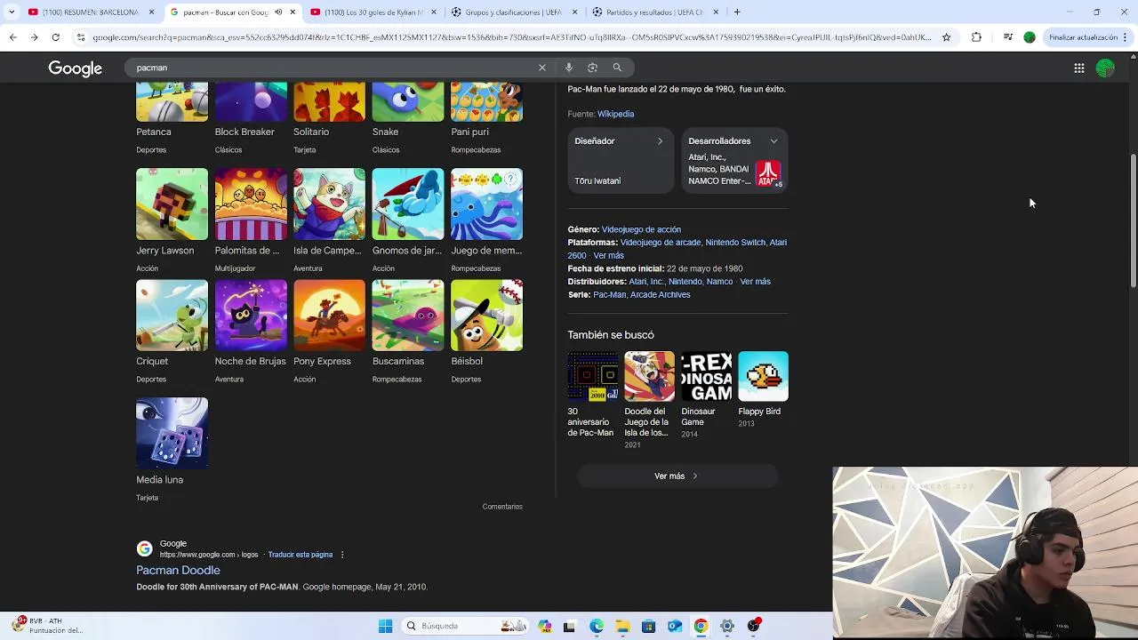This screenshot has width=1138, height=640.
Task: Switch to the 30 goles de Kylian tab
Action: click(373, 12)
